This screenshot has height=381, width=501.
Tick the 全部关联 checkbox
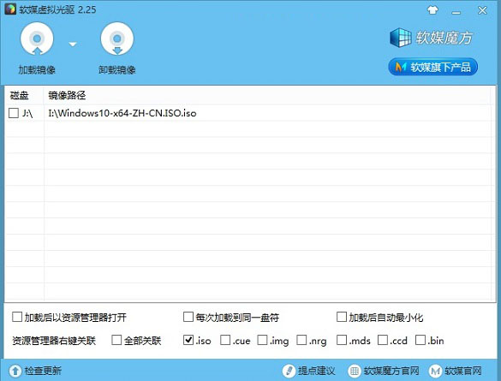point(116,340)
